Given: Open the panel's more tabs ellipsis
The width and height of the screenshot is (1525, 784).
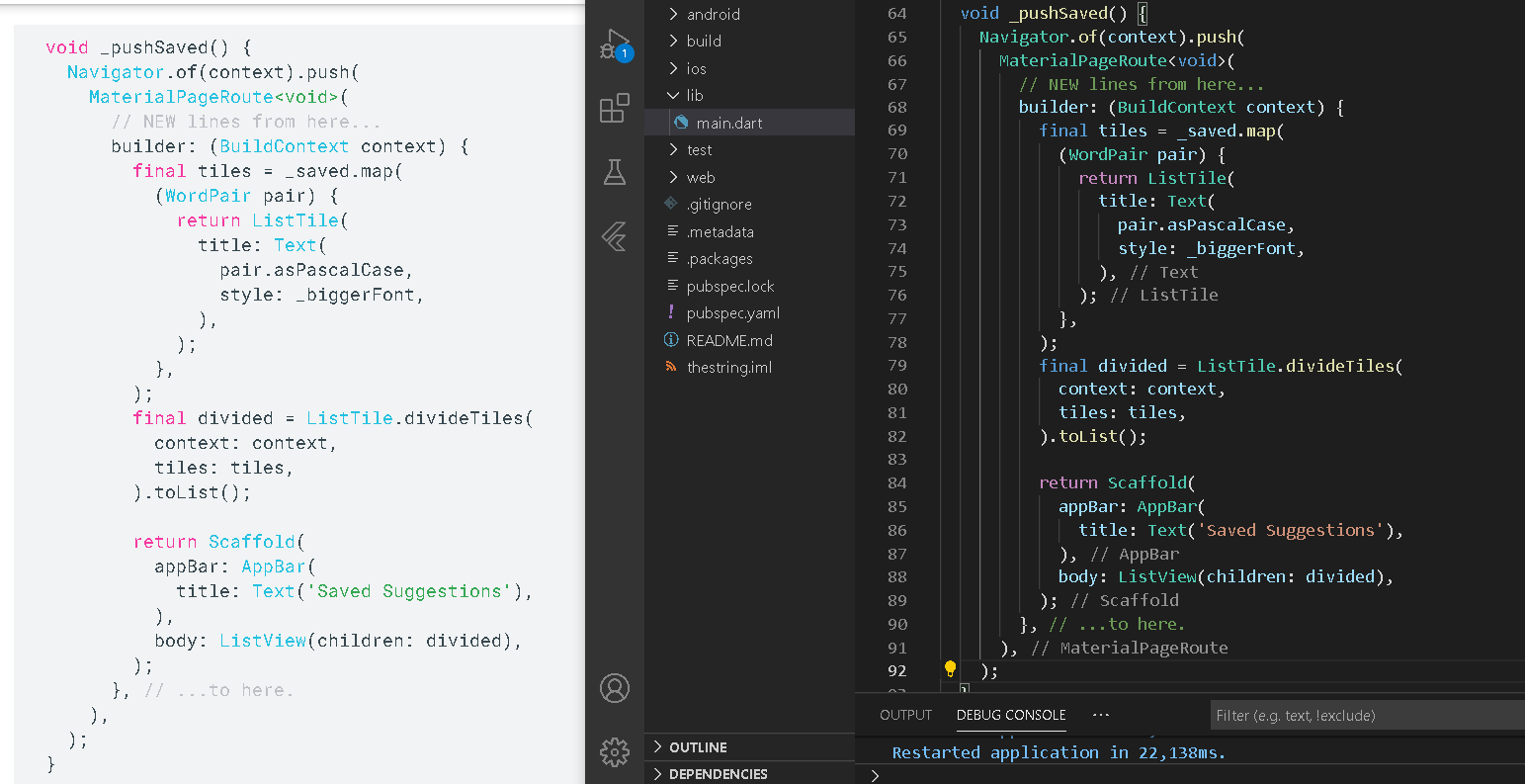Looking at the screenshot, I should tap(1101, 715).
